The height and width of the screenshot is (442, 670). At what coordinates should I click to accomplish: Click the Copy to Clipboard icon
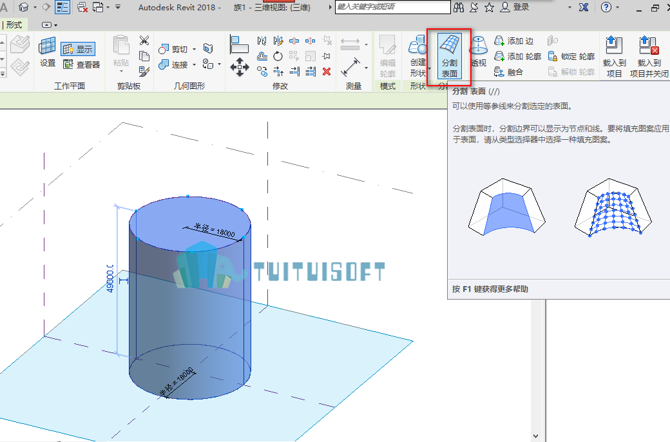[x=144, y=56]
